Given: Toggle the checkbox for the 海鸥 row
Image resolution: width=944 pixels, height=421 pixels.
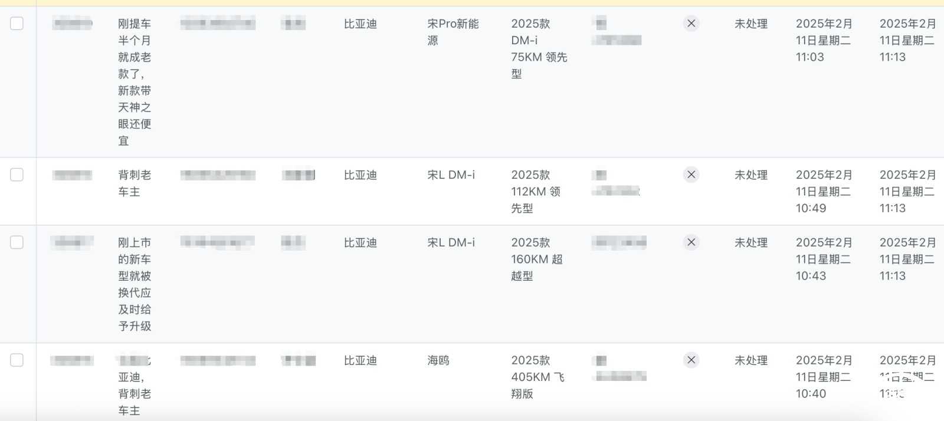Looking at the screenshot, I should click(17, 360).
